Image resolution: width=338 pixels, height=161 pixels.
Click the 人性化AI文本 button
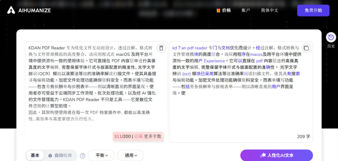click(277, 155)
